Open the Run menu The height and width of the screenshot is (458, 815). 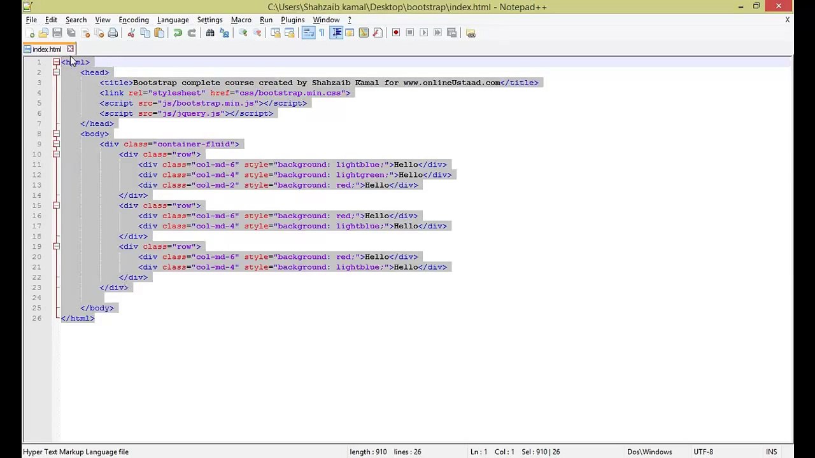pos(266,20)
